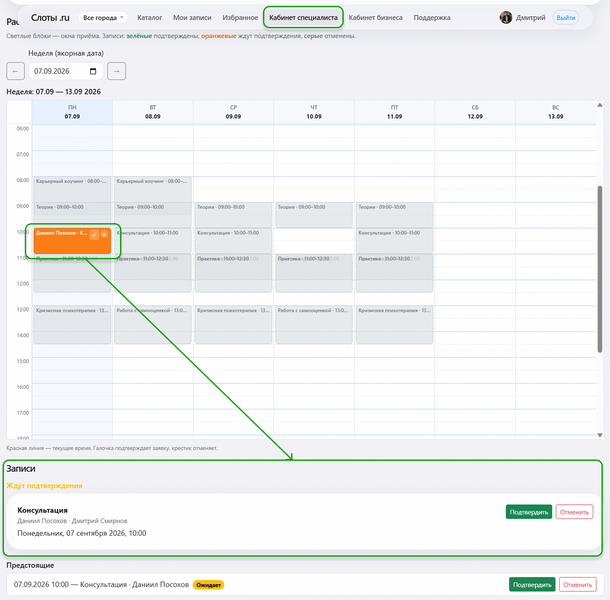This screenshot has height=600, width=610.
Task: Open Кабинет бизнеса
Action: coord(376,18)
